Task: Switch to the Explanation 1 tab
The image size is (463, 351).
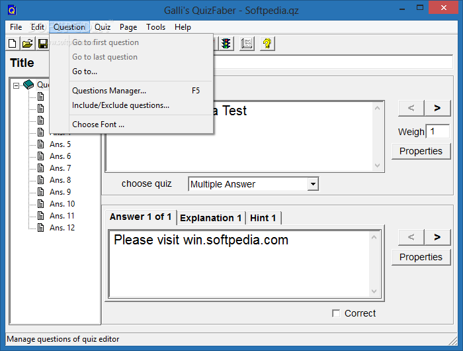Action: tap(211, 218)
